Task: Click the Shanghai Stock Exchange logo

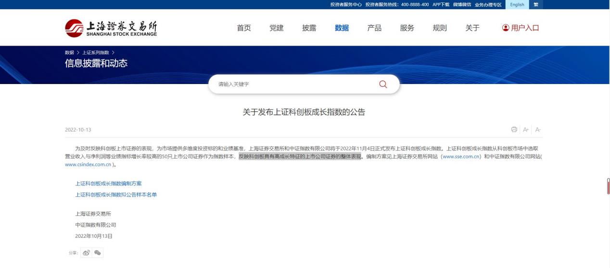Action: (x=111, y=28)
